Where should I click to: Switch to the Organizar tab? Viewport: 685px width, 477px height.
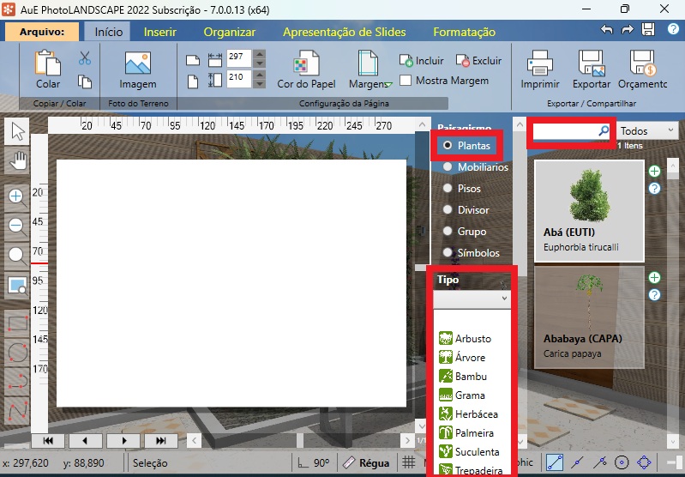(230, 32)
